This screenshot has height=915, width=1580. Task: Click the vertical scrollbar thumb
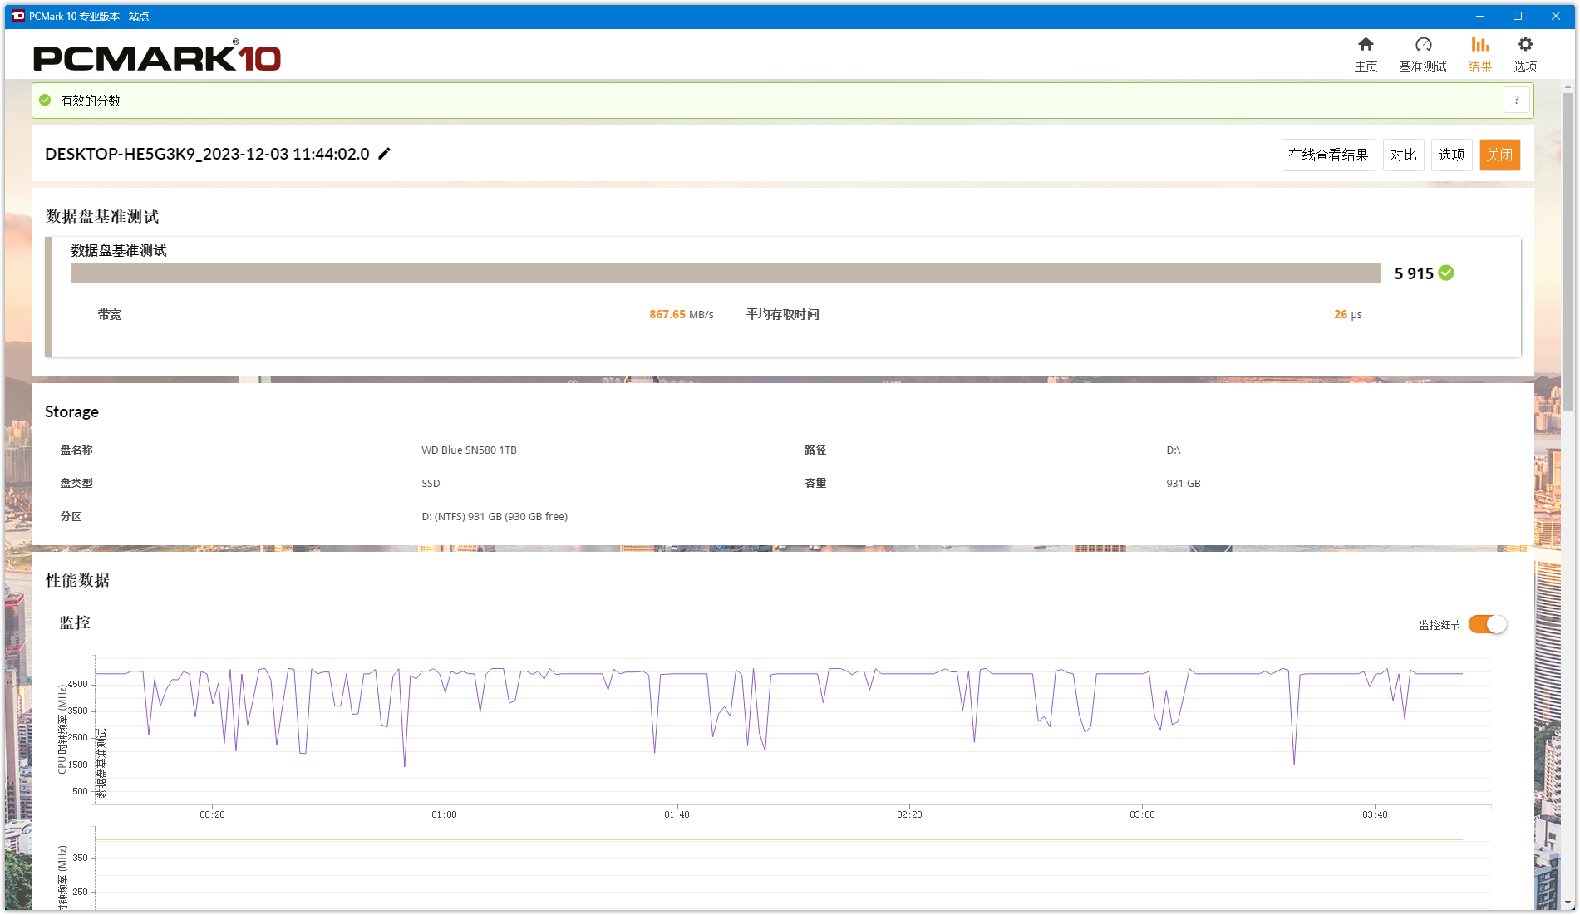tap(1568, 249)
